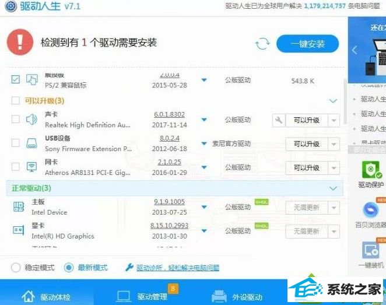
Task: Click 可以升级 button for 声卡
Action: tap(307, 120)
